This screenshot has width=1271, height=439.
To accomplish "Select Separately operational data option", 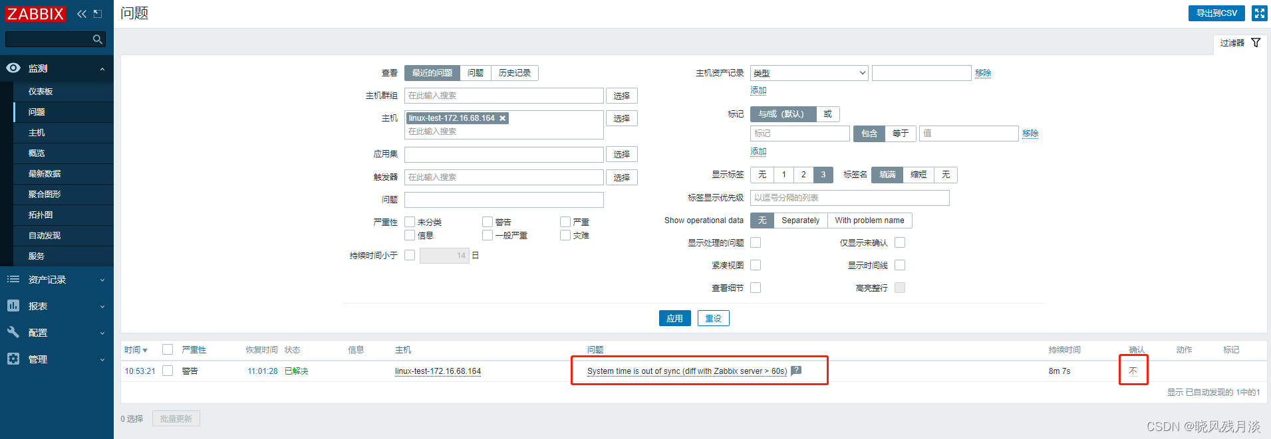I will [801, 220].
